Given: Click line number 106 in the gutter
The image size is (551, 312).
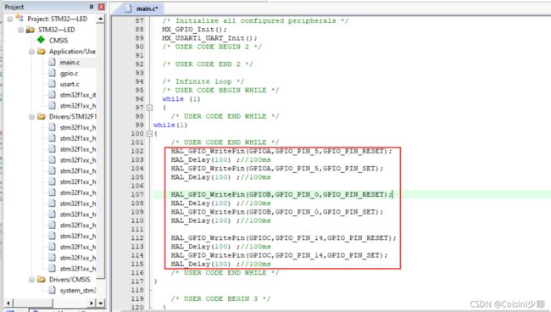Looking at the screenshot, I should tap(137, 186).
